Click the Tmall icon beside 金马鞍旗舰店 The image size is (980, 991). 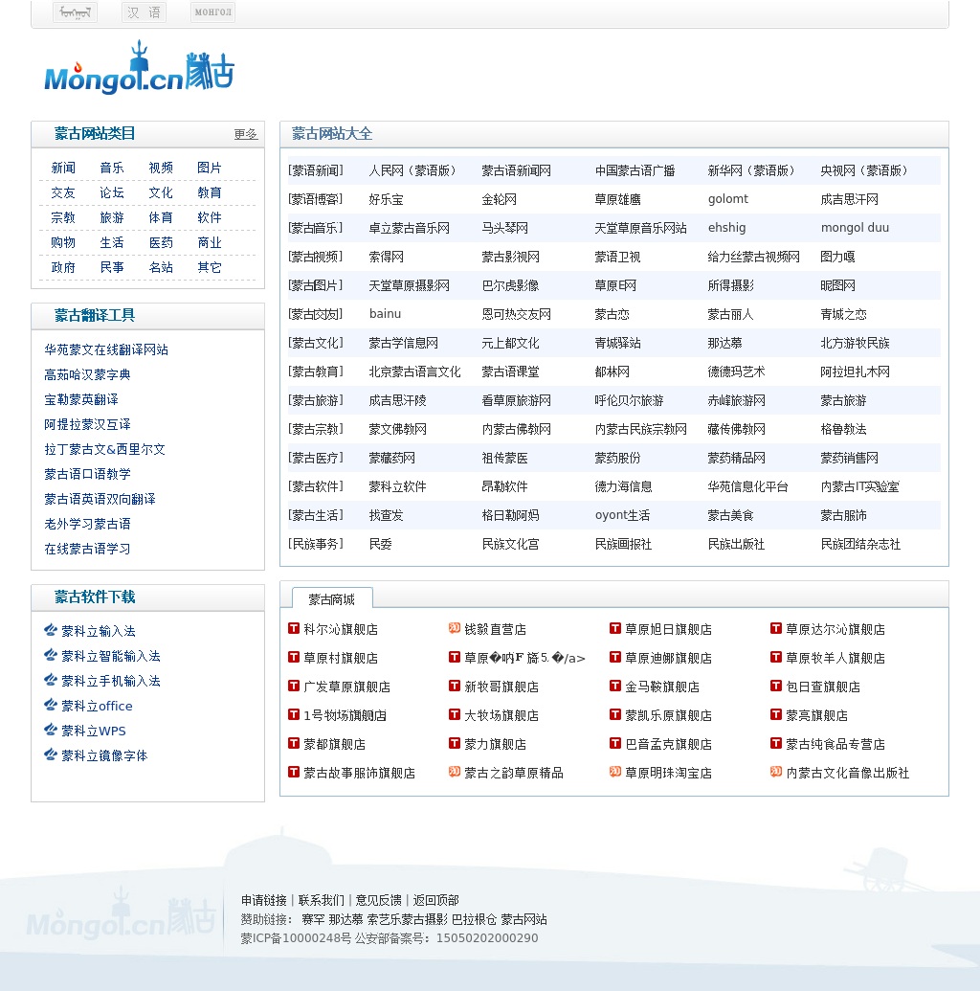click(x=615, y=686)
